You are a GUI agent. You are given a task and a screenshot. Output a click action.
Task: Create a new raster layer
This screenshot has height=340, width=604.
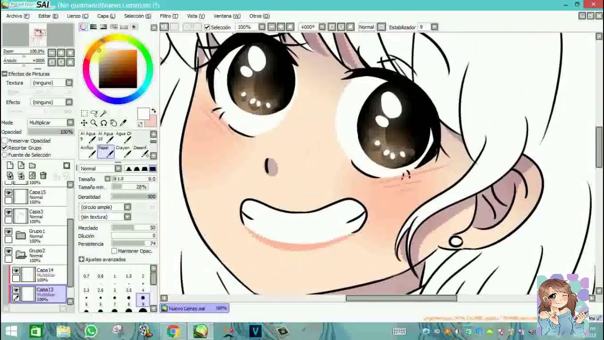coord(10,166)
